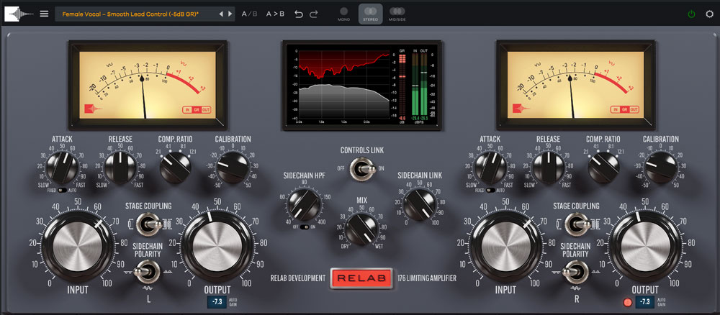This screenshot has height=315, width=720.
Task: Set right VU meter to OUT
Action: click(634, 109)
